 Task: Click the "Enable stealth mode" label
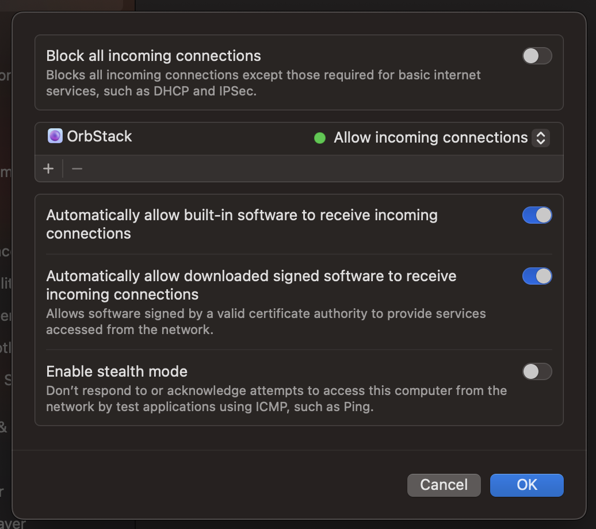[117, 371]
